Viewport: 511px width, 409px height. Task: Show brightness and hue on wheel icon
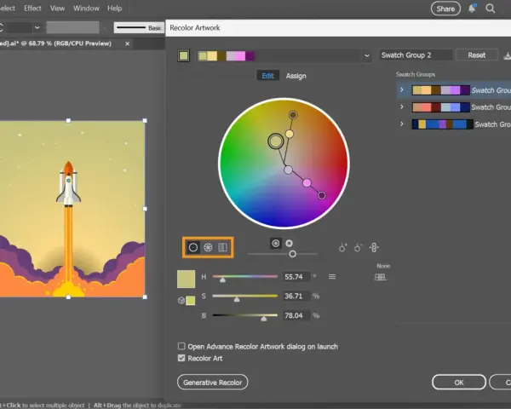click(x=289, y=244)
